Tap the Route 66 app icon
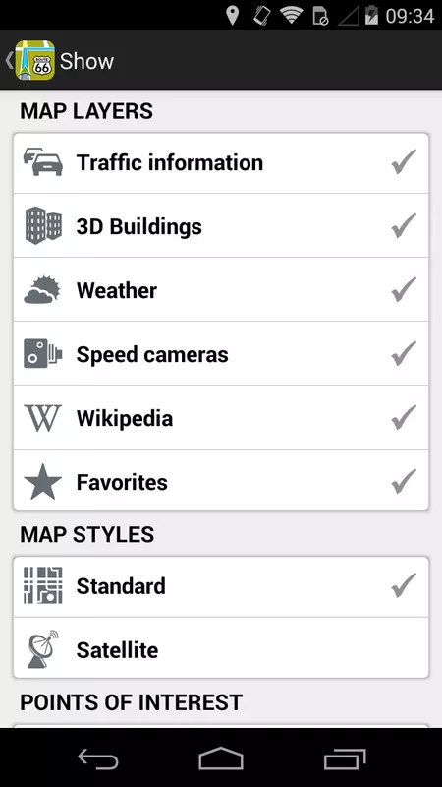Image resolution: width=442 pixels, height=787 pixels. (34, 60)
